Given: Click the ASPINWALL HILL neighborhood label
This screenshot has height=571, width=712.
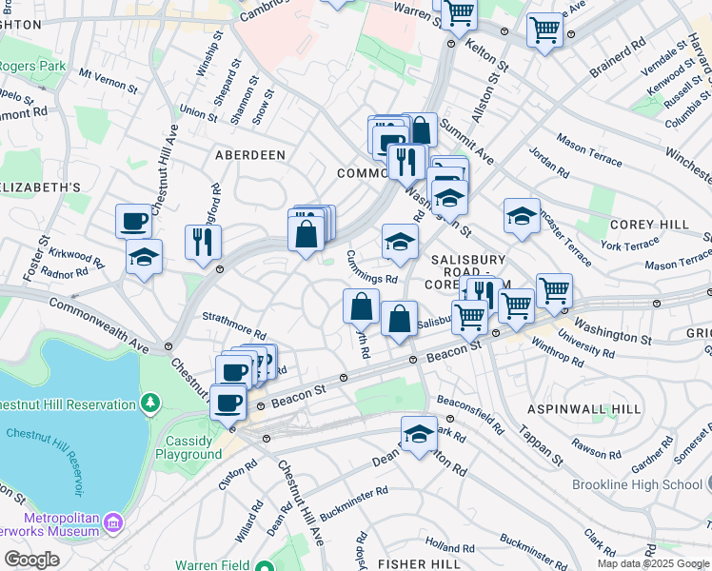Looking at the screenshot, I should 584,409.
